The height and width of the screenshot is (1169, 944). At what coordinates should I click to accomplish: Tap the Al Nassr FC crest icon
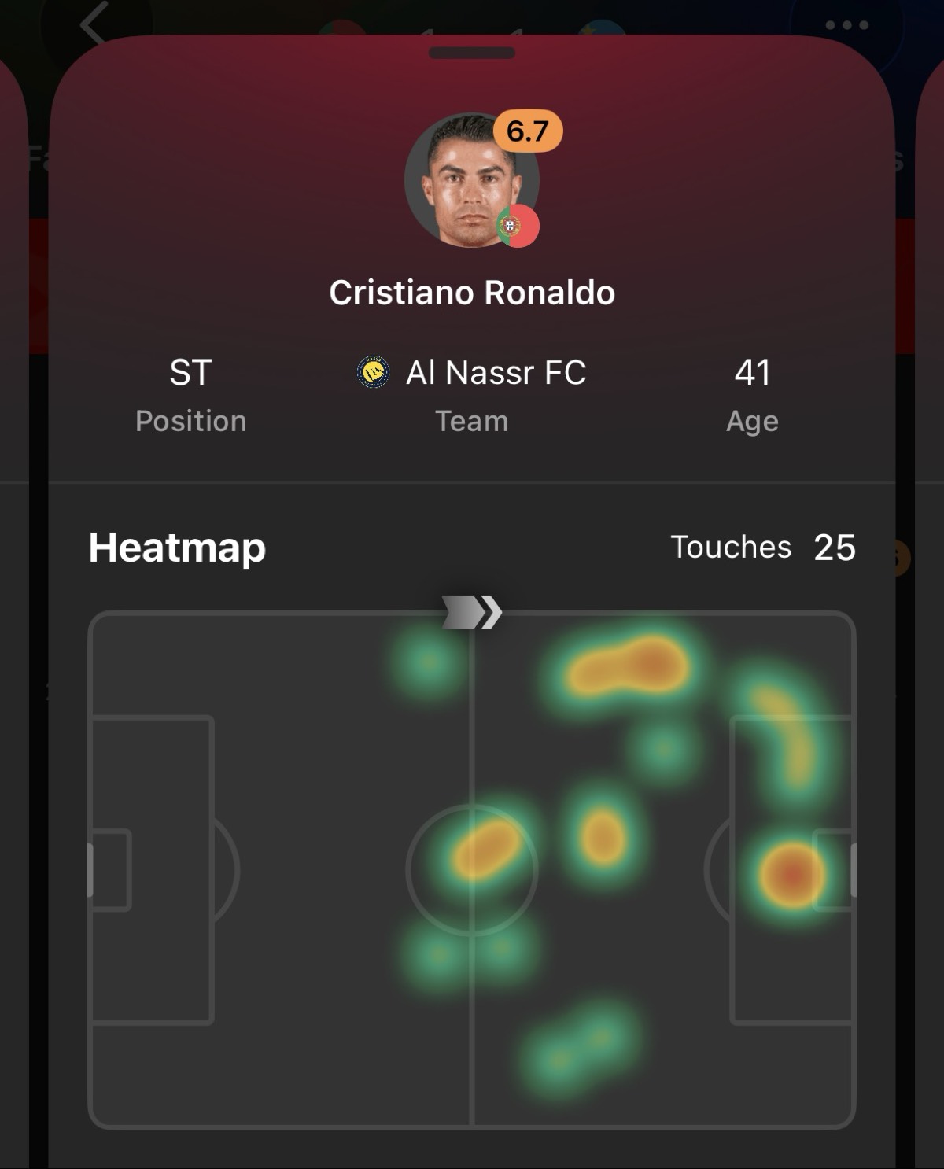pos(373,372)
